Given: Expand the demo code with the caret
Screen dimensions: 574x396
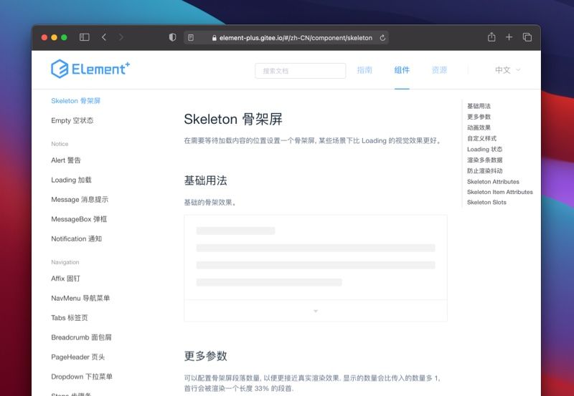Looking at the screenshot, I should click(x=316, y=311).
